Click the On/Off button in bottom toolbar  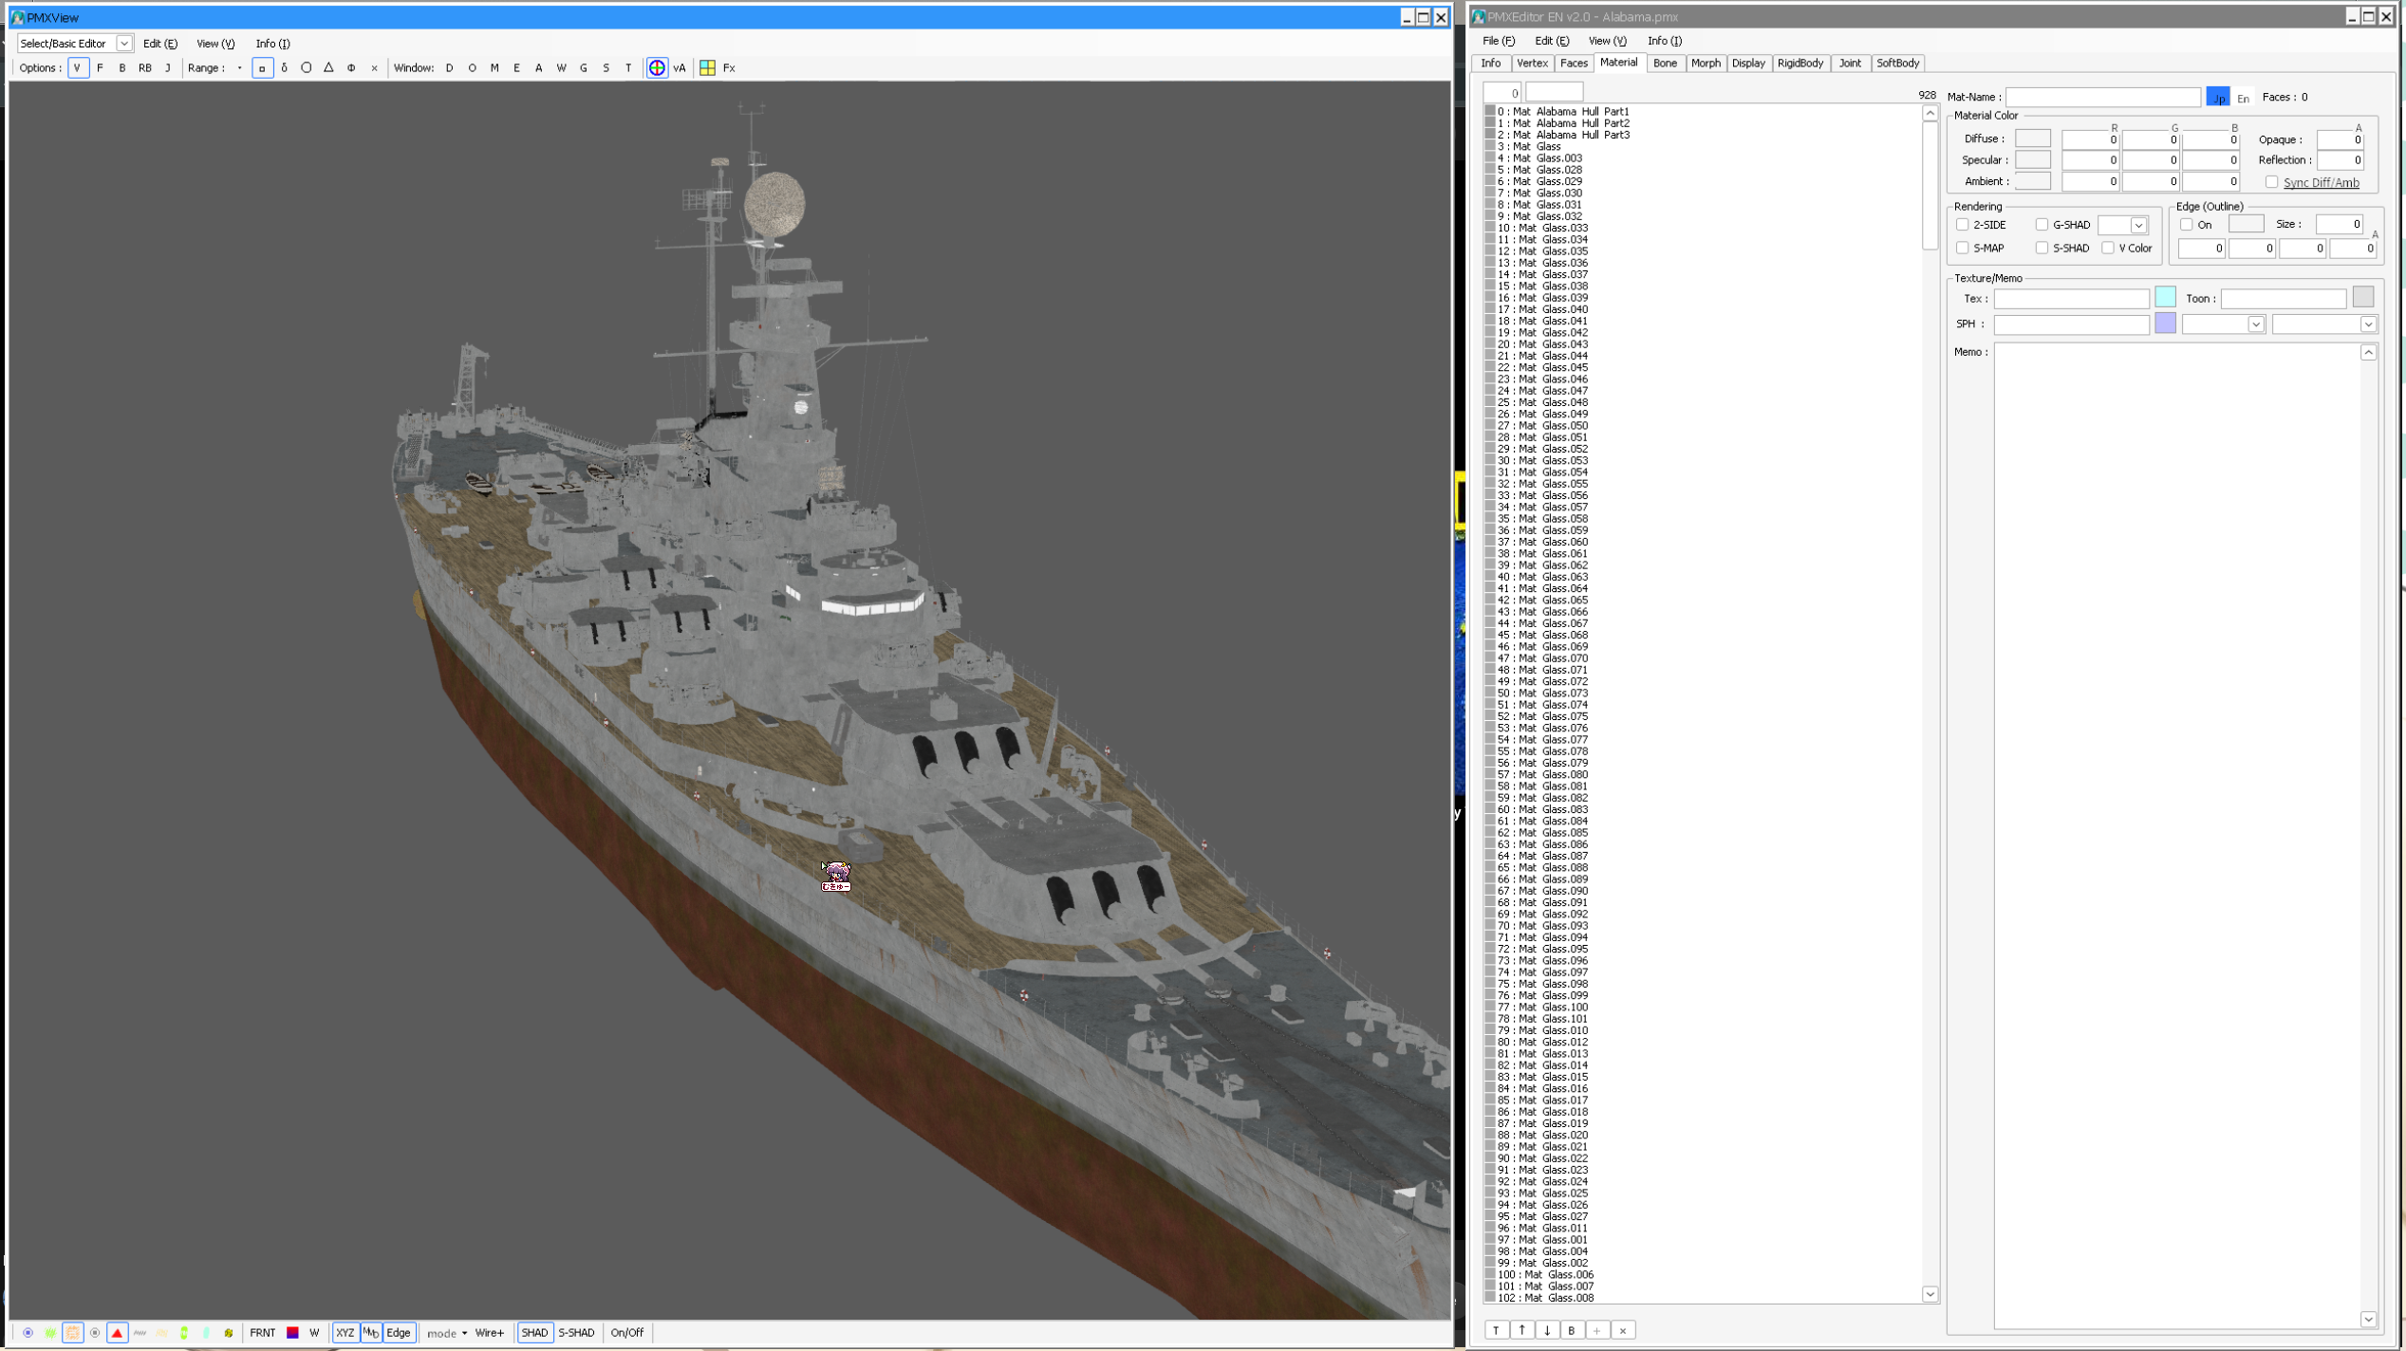(x=626, y=1333)
